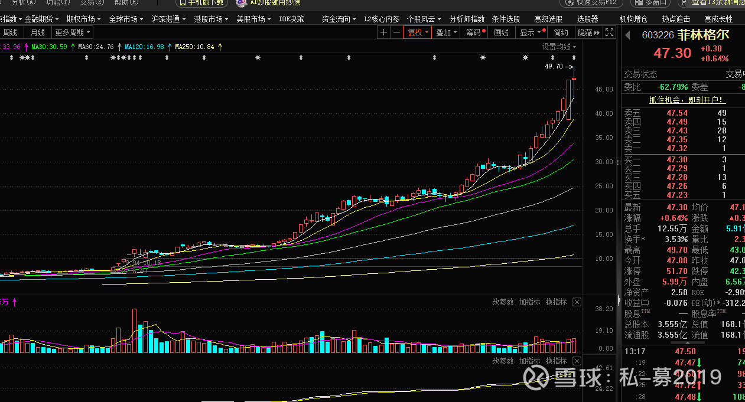
Task: Click the magenta volume arrow indicator
Action: click(15, 302)
